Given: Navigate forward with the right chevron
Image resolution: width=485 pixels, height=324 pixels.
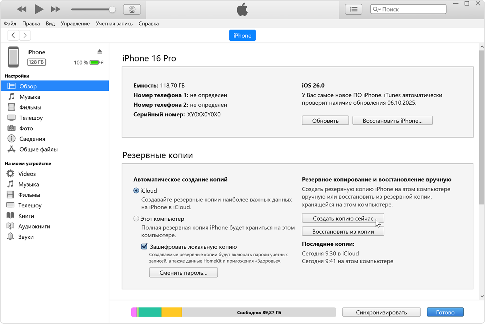Looking at the screenshot, I should tap(25, 35).
